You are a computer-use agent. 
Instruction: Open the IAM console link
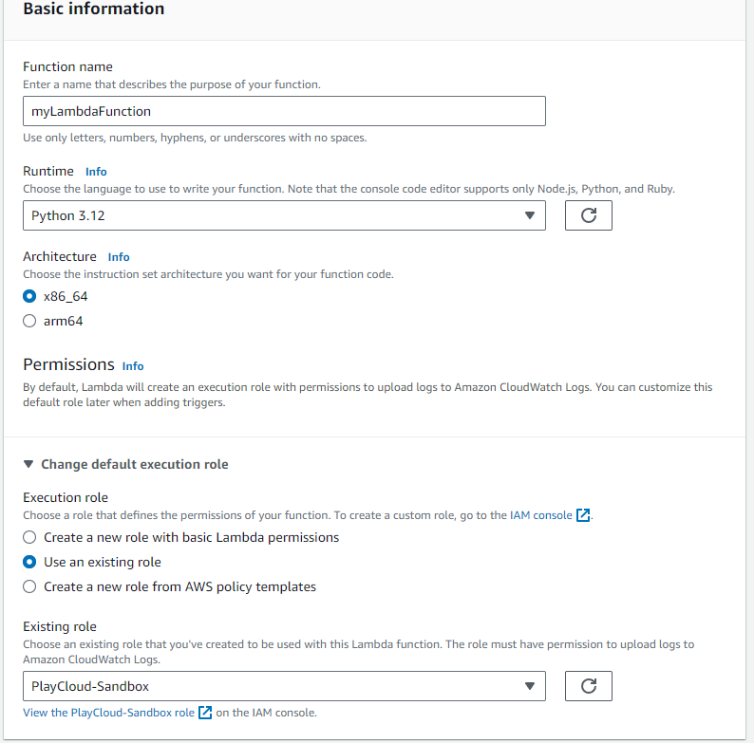tap(538, 515)
